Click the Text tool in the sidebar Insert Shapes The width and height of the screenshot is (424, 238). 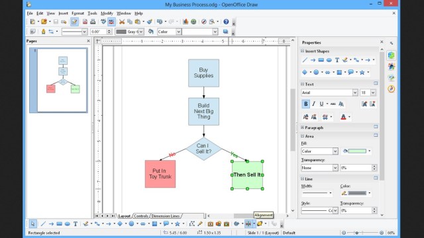[337, 60]
